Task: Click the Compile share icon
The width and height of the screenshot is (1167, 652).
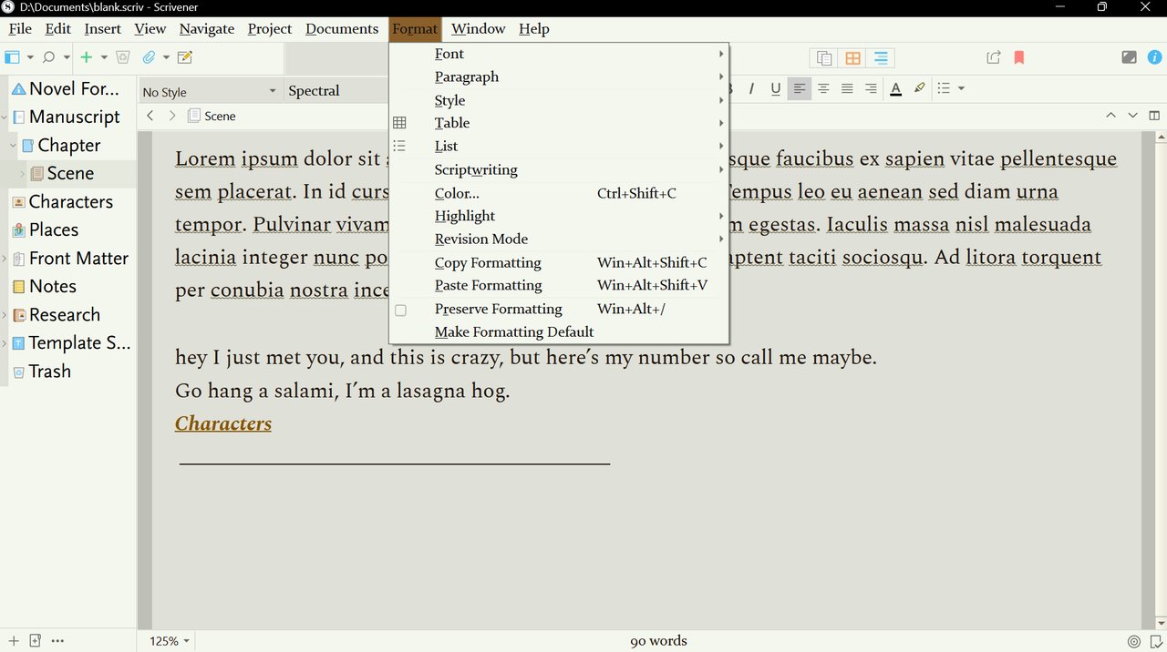Action: tap(994, 57)
